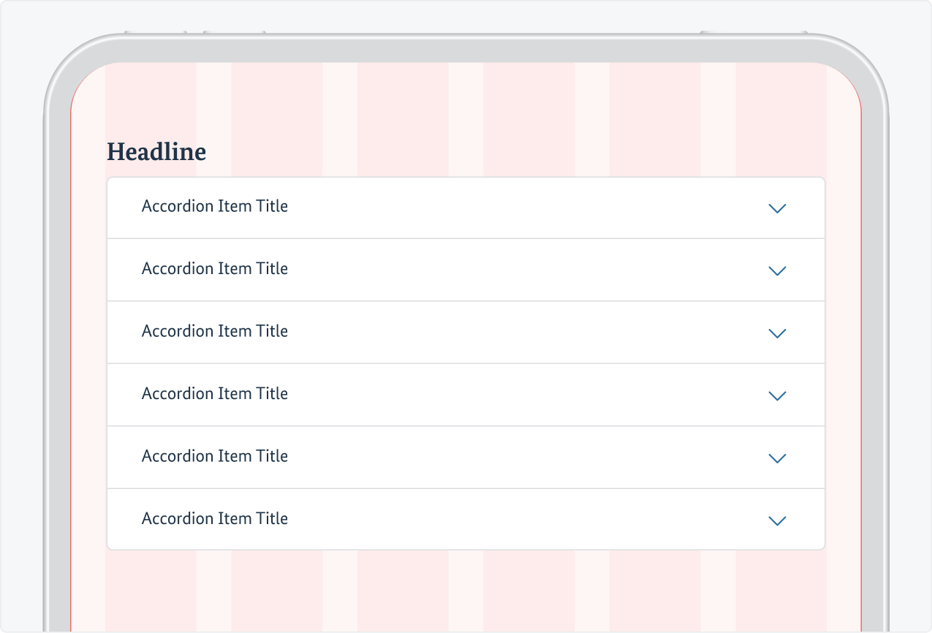932x633 pixels.
Task: Click empty middle of first accordion row
Action: point(512,208)
